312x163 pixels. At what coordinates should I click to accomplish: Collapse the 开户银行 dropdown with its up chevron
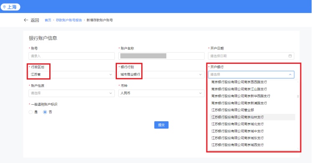tap(290, 75)
